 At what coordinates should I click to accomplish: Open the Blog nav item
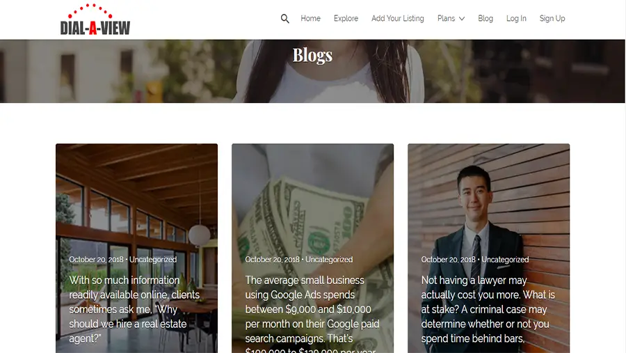click(x=485, y=18)
